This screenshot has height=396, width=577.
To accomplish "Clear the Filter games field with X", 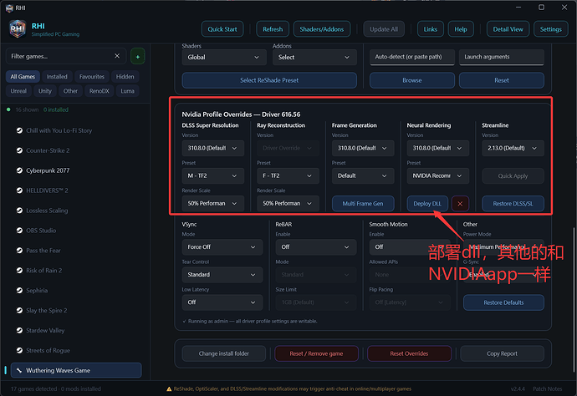I will pos(117,56).
